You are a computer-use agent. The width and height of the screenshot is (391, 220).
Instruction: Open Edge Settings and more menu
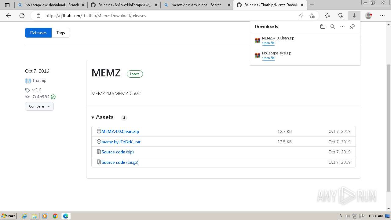[x=382, y=16]
